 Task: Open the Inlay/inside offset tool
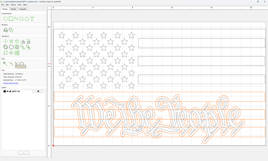click(x=17, y=47)
